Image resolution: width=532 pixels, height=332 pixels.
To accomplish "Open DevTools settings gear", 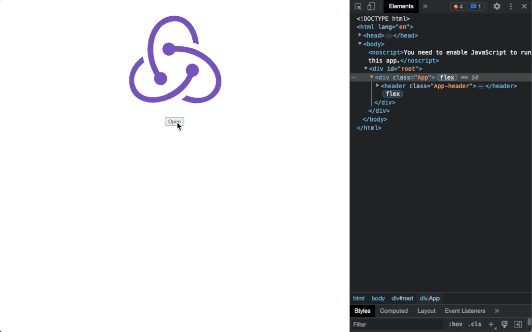I will coord(497,6).
